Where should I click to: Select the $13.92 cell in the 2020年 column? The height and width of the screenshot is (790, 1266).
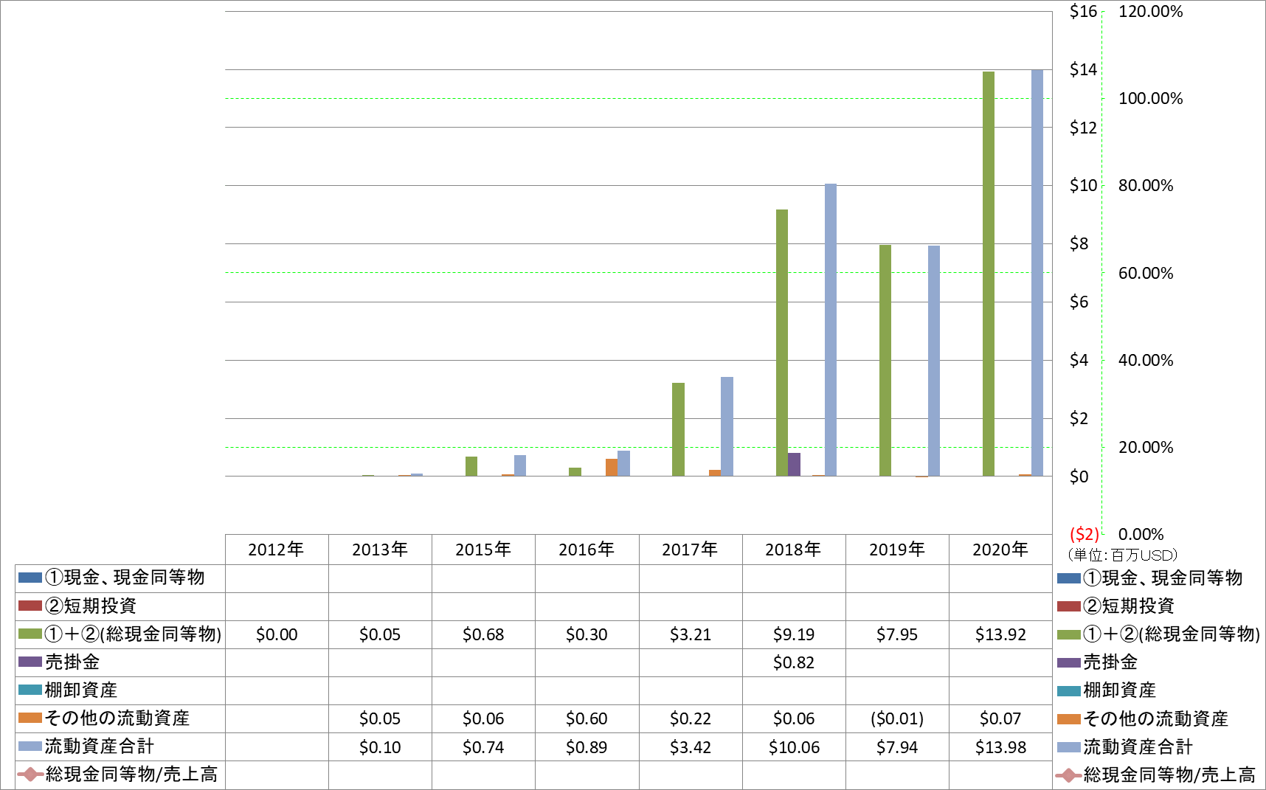coord(1000,634)
